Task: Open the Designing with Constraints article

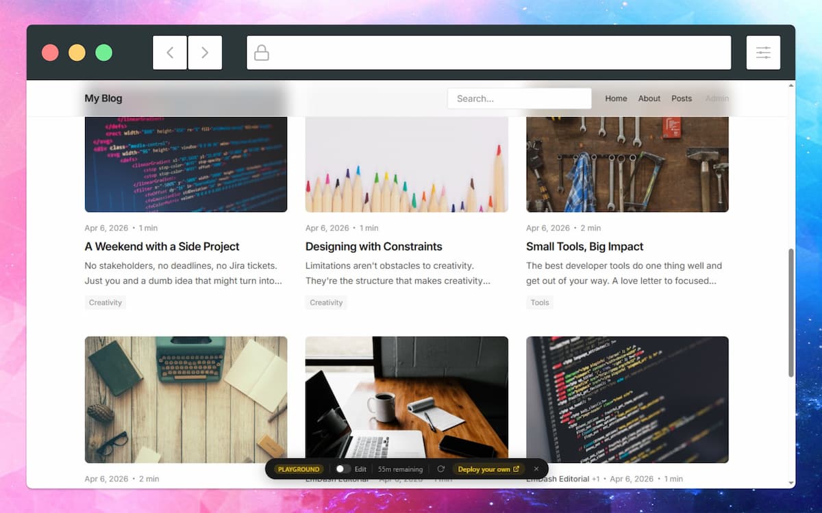Action: click(x=373, y=246)
